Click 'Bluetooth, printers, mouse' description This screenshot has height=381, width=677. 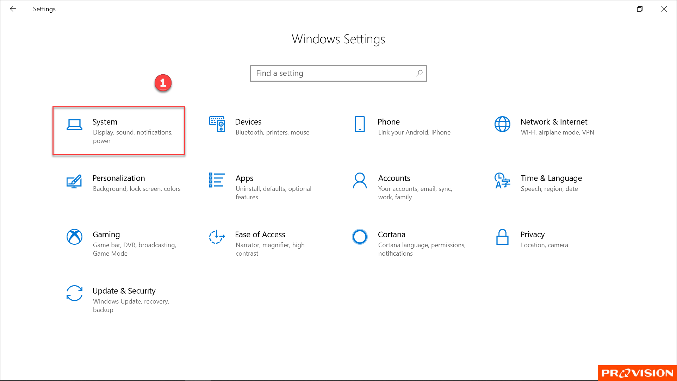273,132
